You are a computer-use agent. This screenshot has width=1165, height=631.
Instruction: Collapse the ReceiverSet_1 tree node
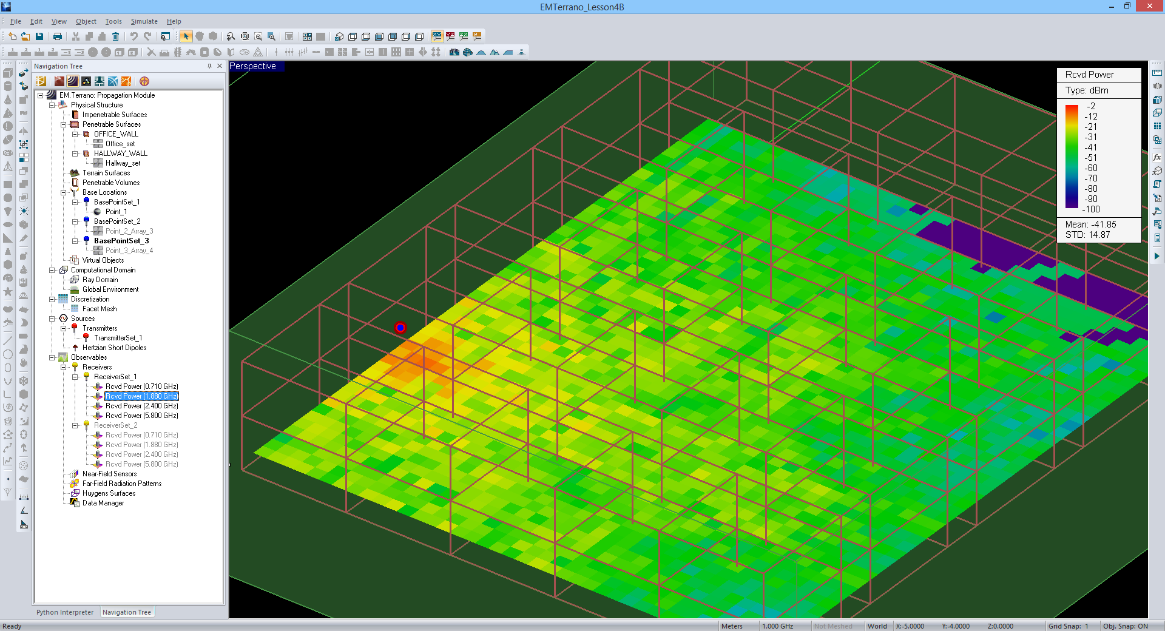pos(75,377)
